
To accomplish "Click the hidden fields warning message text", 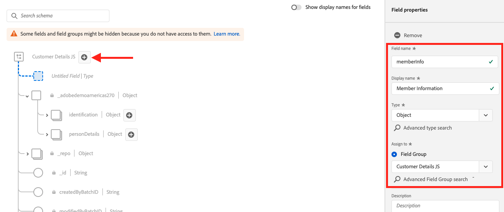I will pos(116,34).
